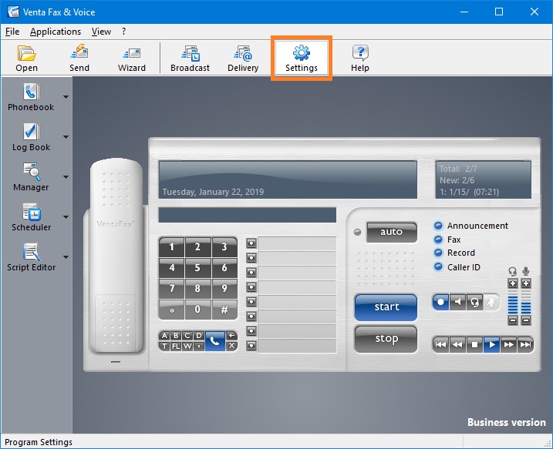
Task: Toggle the microphone mute button
Action: click(491, 302)
